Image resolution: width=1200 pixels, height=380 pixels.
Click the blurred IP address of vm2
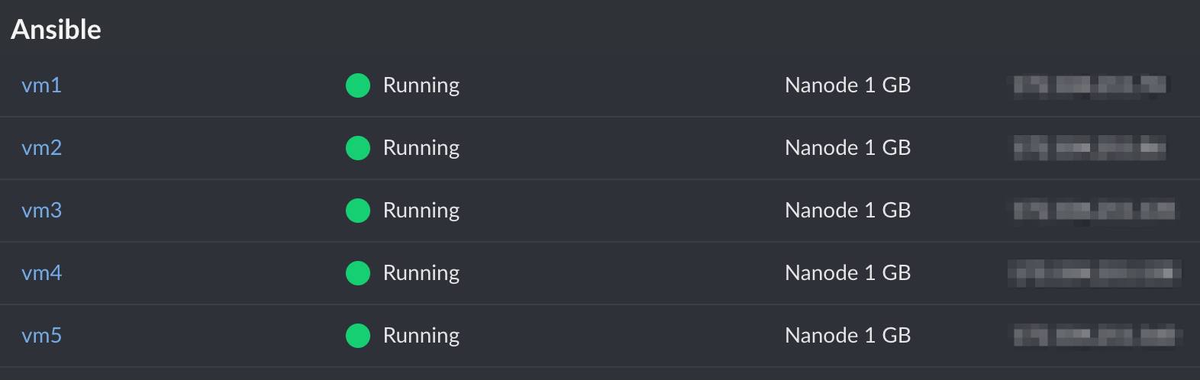tap(1089, 148)
